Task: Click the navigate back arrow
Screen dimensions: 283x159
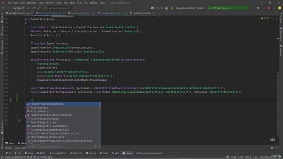Action: (4, 8)
